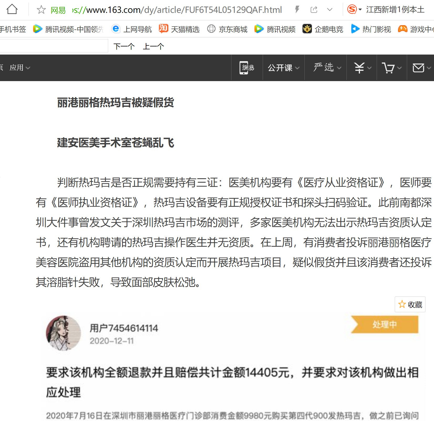
Task: Click the user avatar thumbnail
Action: coord(63,333)
